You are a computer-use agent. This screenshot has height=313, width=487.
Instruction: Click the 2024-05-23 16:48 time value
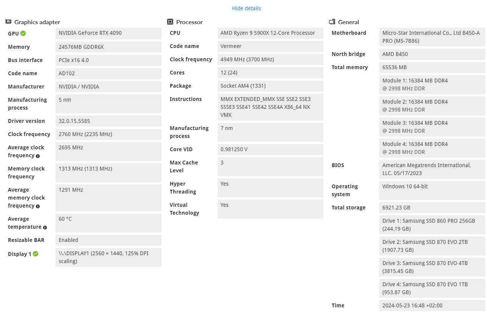point(432,305)
